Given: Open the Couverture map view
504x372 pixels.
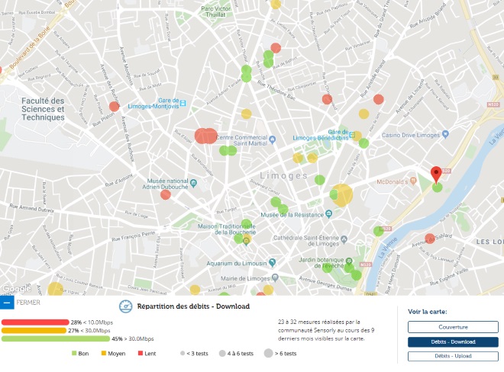Looking at the screenshot, I should pyautogui.click(x=453, y=327).
